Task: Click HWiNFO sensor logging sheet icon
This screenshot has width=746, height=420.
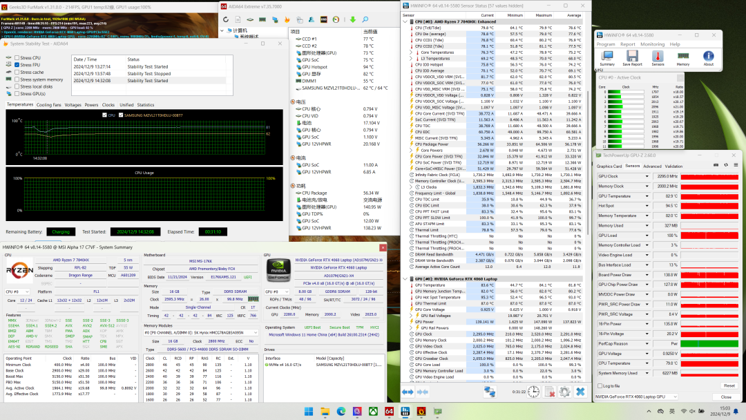Action: [x=550, y=392]
